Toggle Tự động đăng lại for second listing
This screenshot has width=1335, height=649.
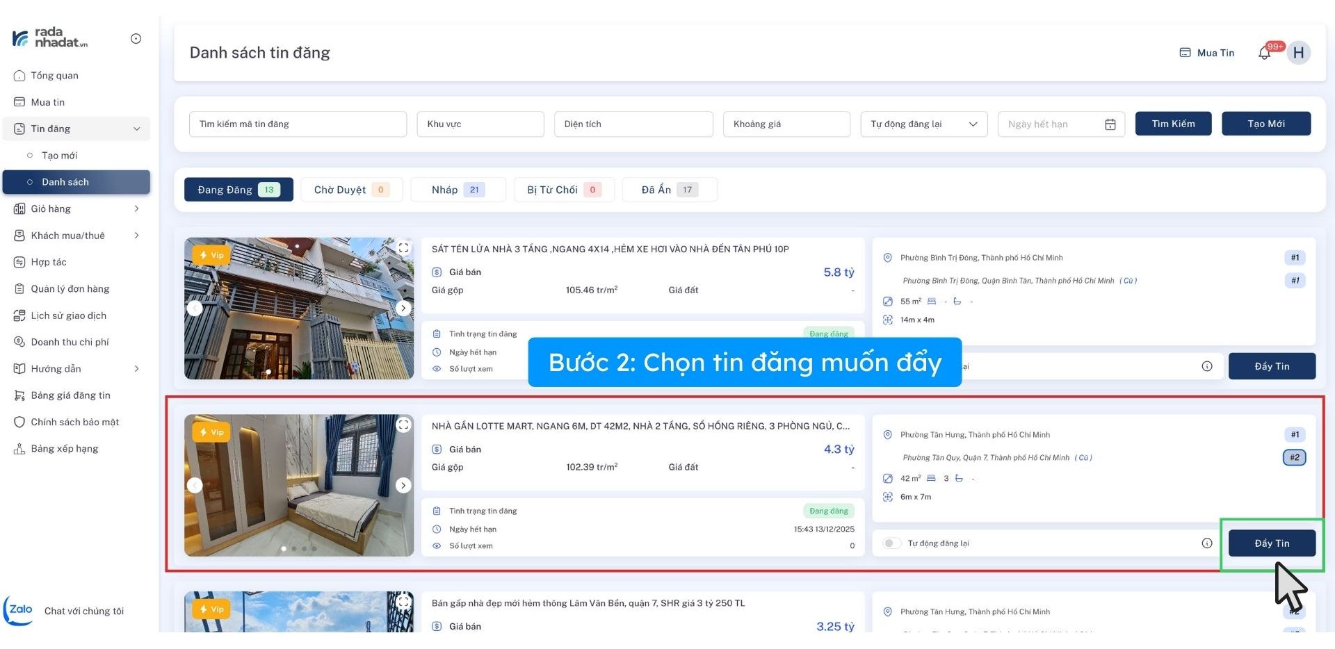pos(891,543)
